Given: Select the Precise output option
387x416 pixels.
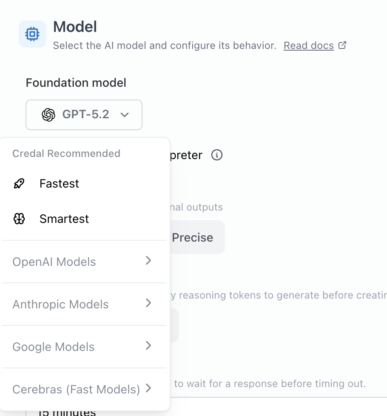Looking at the screenshot, I should pyautogui.click(x=193, y=237).
